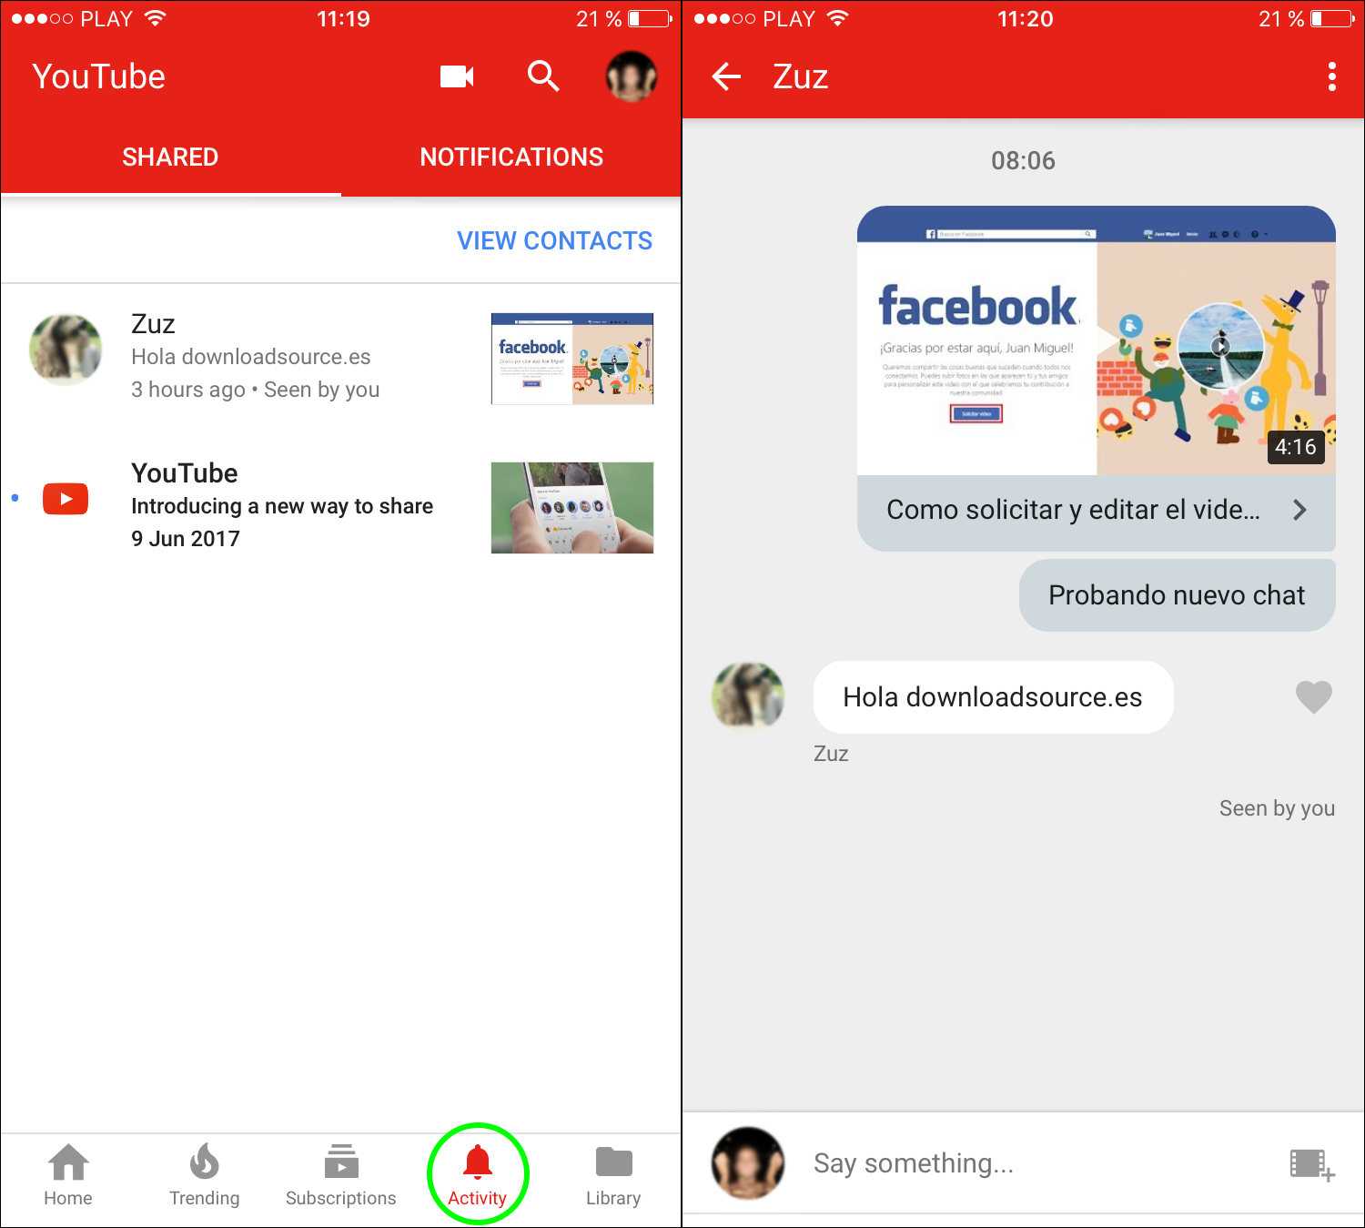1365x1228 pixels.
Task: Open facebook video thumbnail in shared list
Action: 572,359
